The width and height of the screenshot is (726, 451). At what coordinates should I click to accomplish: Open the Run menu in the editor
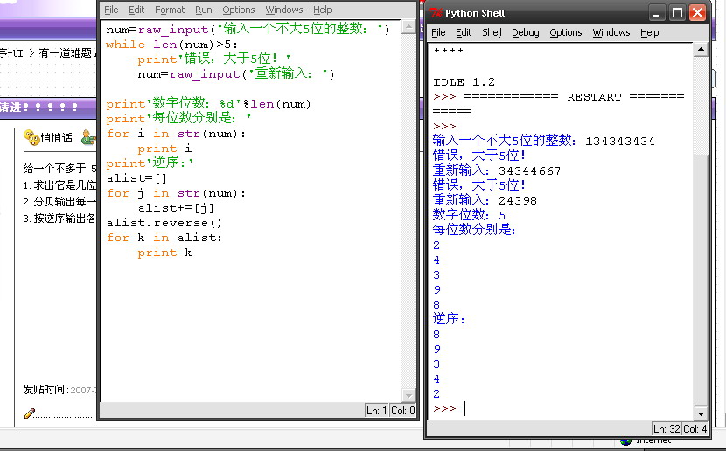(203, 10)
